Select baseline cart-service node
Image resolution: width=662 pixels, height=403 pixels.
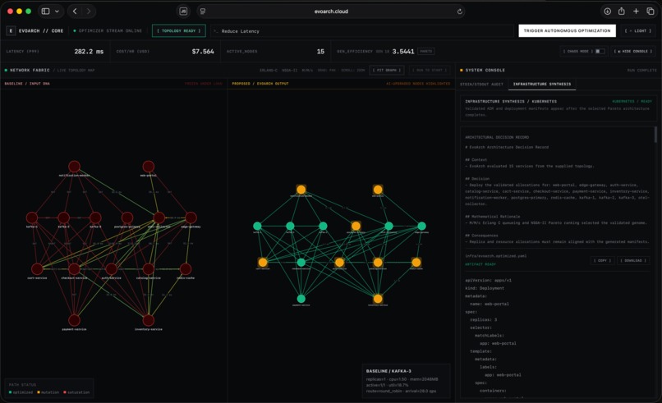[37, 269]
